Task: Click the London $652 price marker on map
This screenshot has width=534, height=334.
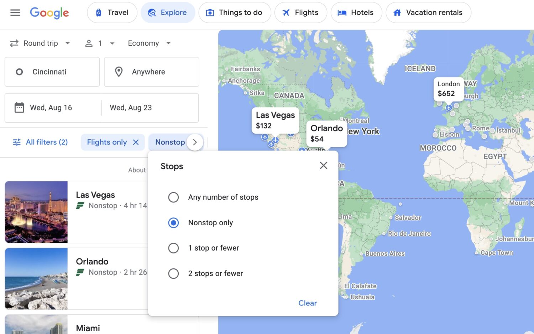Action: 448,89
